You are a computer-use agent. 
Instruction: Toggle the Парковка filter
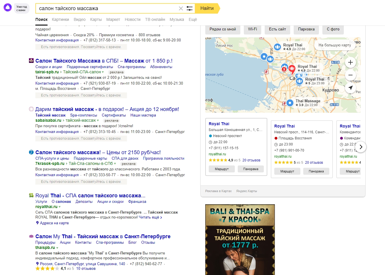pyautogui.click(x=306, y=29)
